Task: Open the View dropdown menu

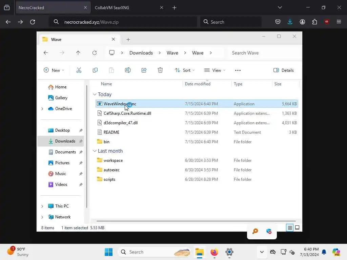Action: pyautogui.click(x=215, y=70)
